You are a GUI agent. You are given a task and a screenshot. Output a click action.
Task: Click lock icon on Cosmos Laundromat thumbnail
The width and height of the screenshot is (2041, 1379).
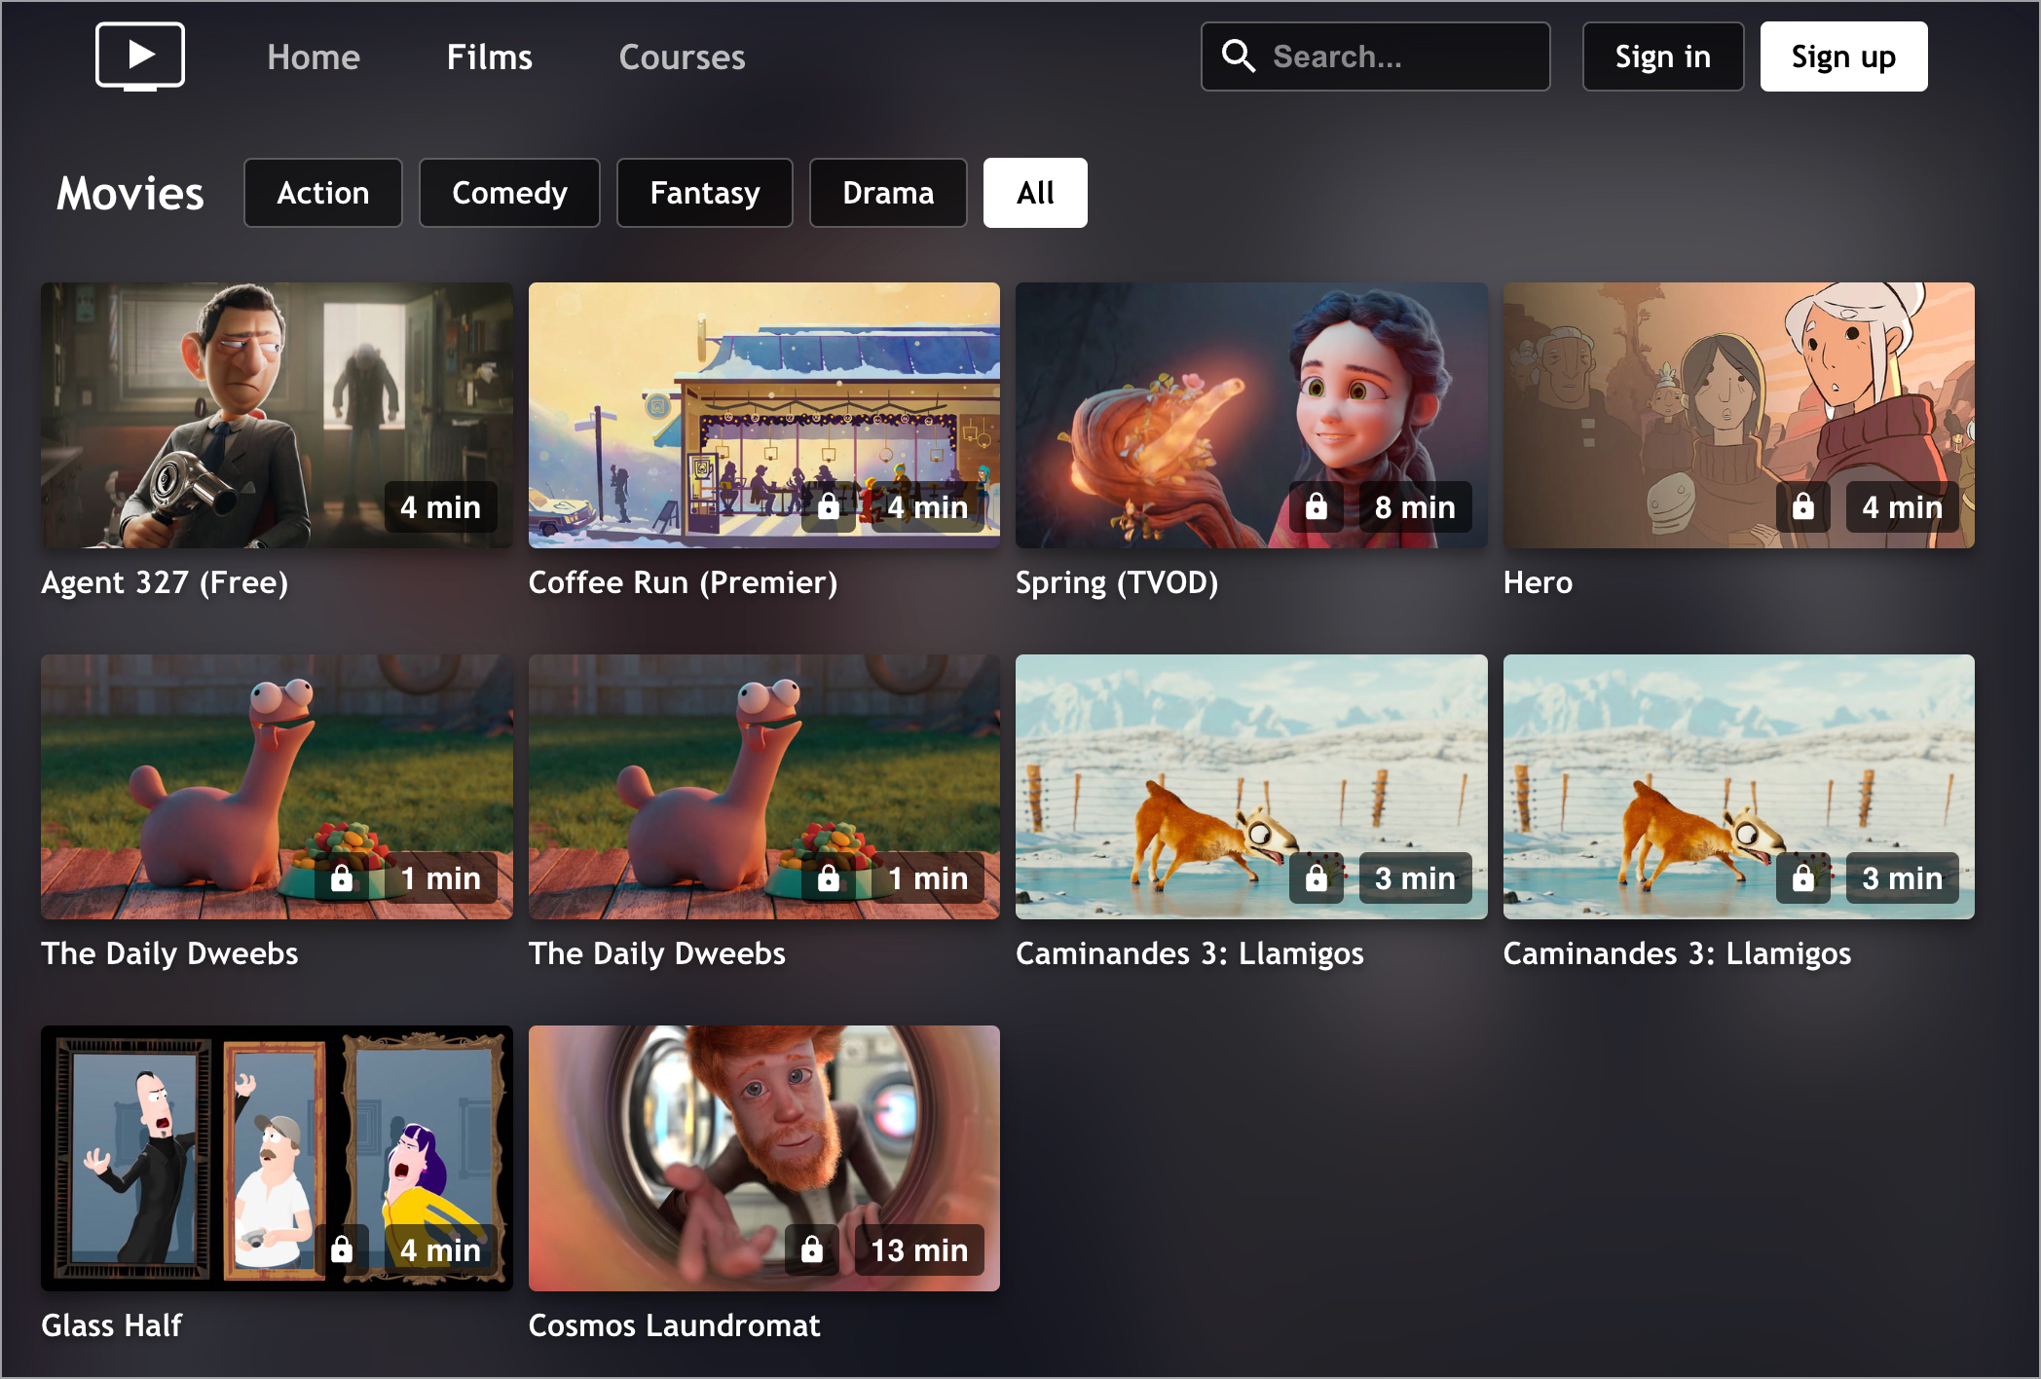[x=812, y=1249]
